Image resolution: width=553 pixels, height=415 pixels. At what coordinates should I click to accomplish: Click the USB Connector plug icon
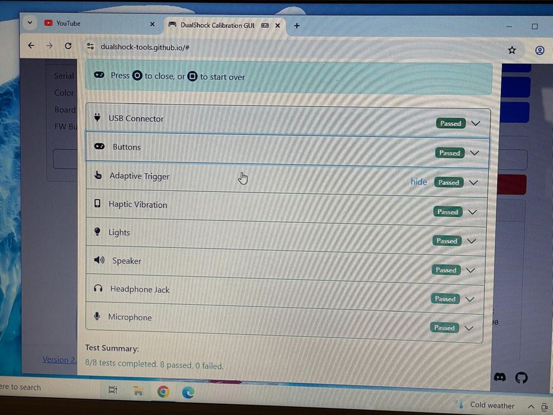point(97,117)
